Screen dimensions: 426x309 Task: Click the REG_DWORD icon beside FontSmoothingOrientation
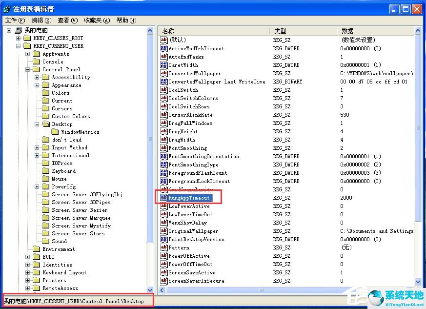coord(165,156)
